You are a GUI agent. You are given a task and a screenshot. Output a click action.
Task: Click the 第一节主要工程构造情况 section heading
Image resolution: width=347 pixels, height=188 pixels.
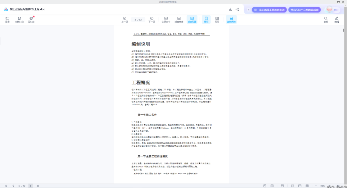pos(152,156)
